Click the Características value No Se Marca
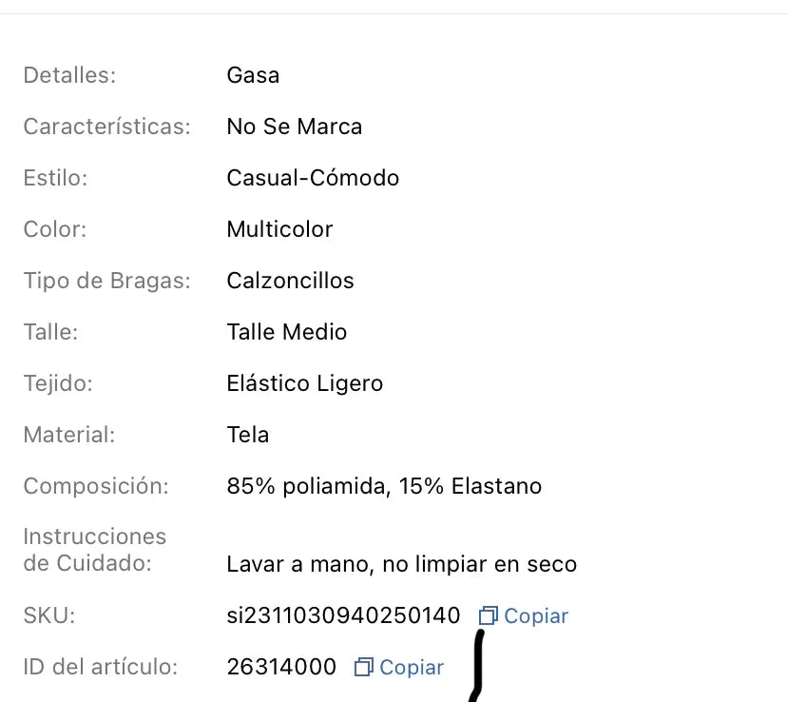This screenshot has height=702, width=787. pyautogui.click(x=294, y=127)
